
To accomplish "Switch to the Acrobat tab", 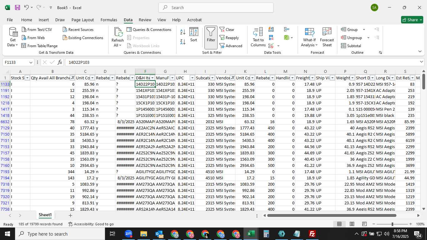I will (194, 20).
